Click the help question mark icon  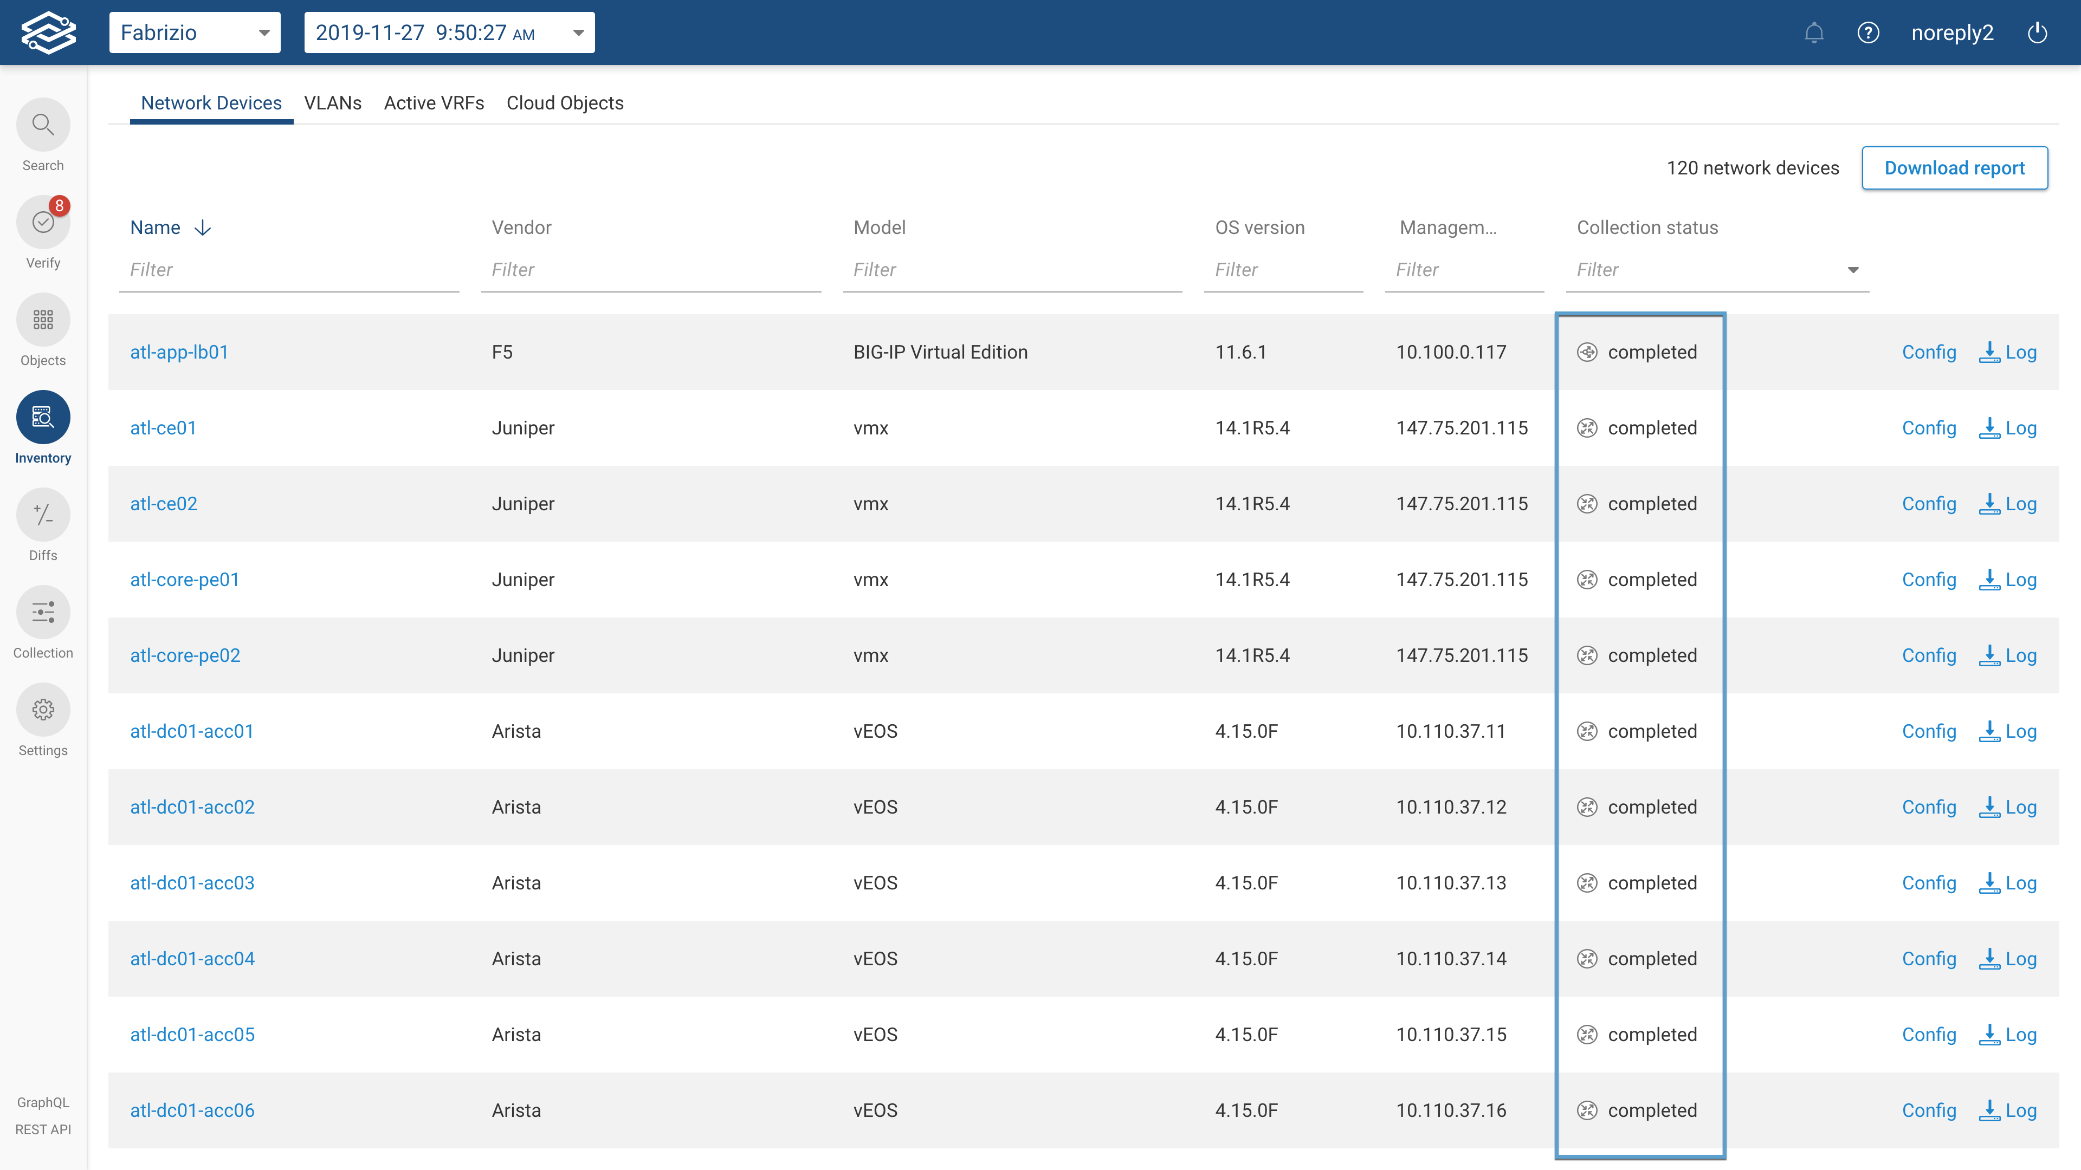click(1867, 33)
